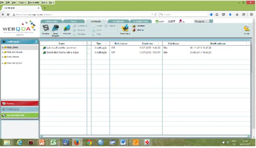Click the Colar paste icon in the ribbon
This screenshot has width=256, height=148.
pyautogui.click(x=93, y=34)
